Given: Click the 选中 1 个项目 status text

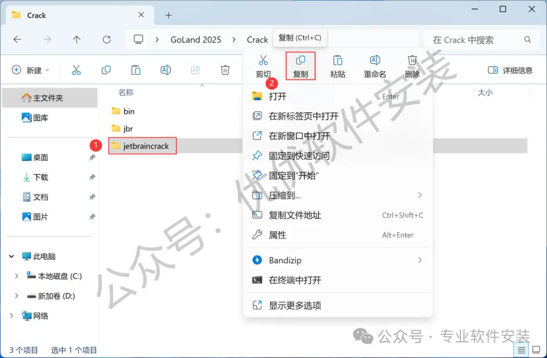Looking at the screenshot, I should point(73,350).
